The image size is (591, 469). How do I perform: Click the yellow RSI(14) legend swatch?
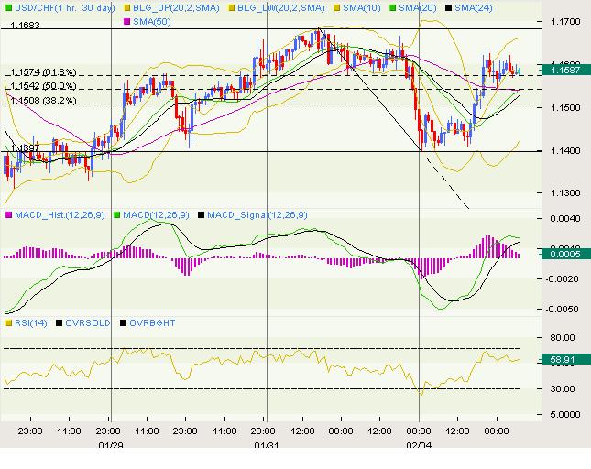[8, 323]
